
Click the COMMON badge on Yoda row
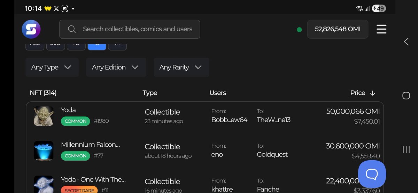coord(76,121)
